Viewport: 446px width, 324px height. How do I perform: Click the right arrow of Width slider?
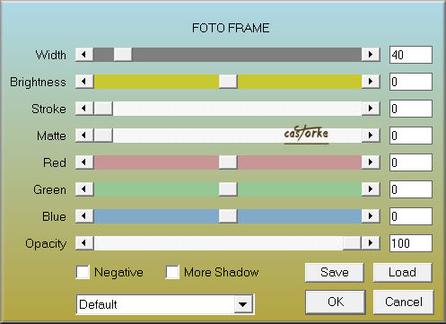[x=371, y=55]
